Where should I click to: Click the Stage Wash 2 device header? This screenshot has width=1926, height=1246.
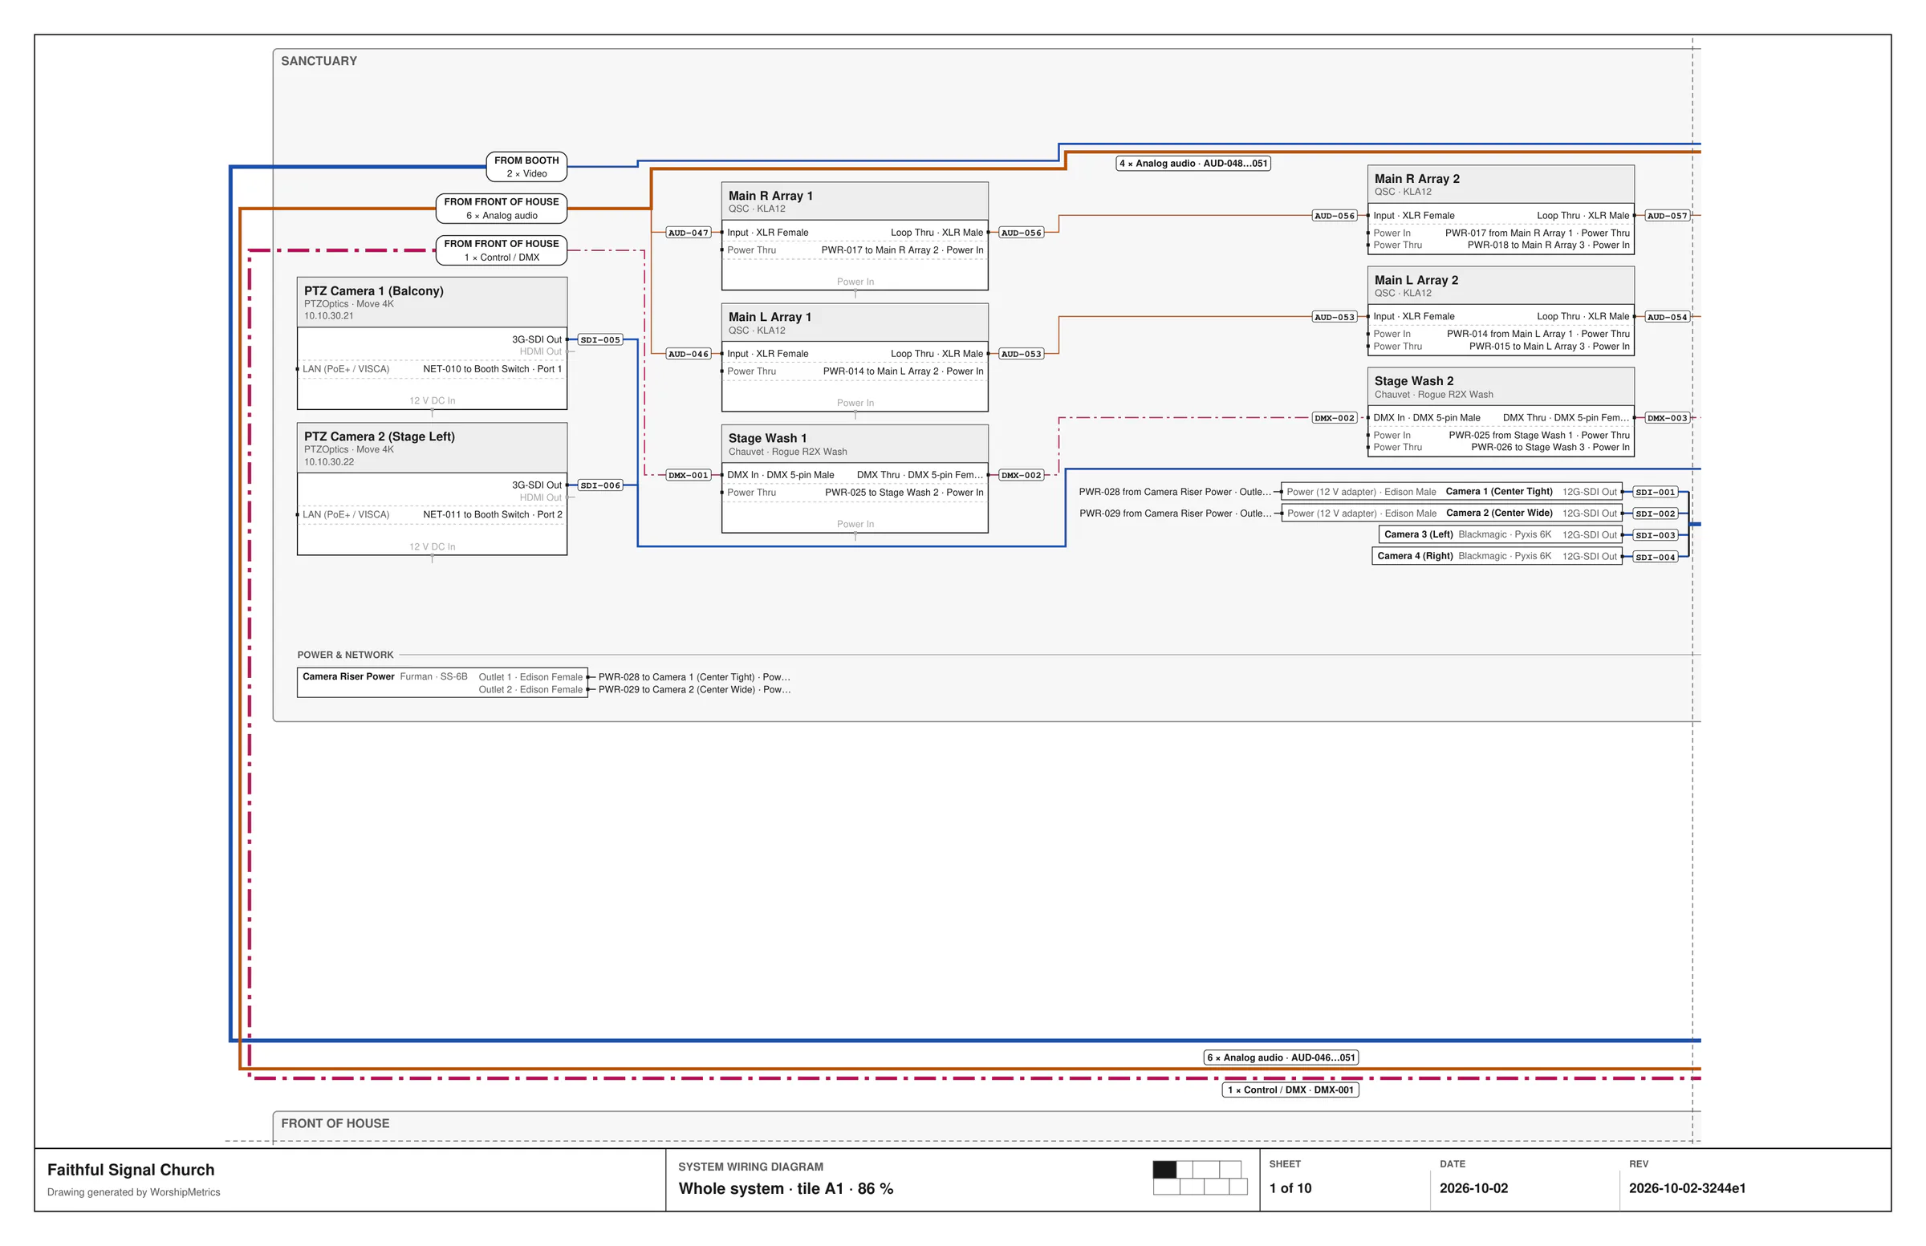coord(1501,386)
